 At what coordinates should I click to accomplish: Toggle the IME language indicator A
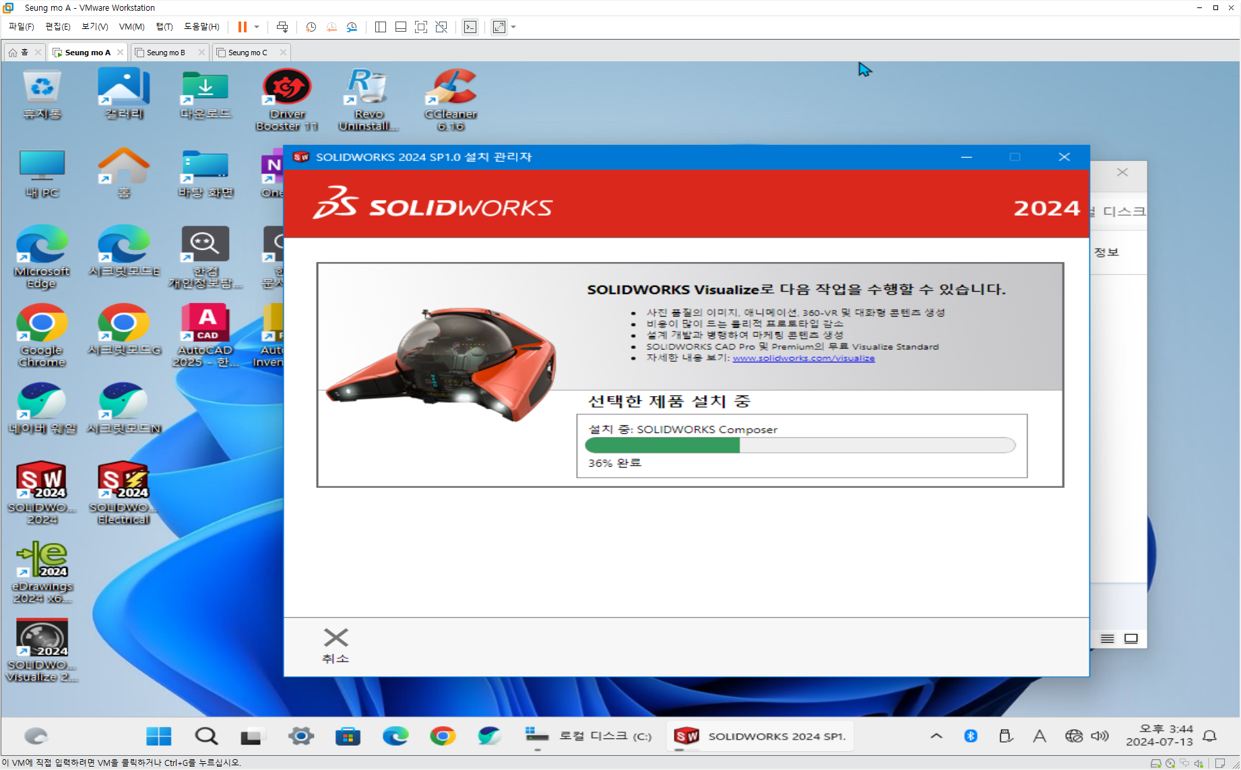[x=1039, y=736]
